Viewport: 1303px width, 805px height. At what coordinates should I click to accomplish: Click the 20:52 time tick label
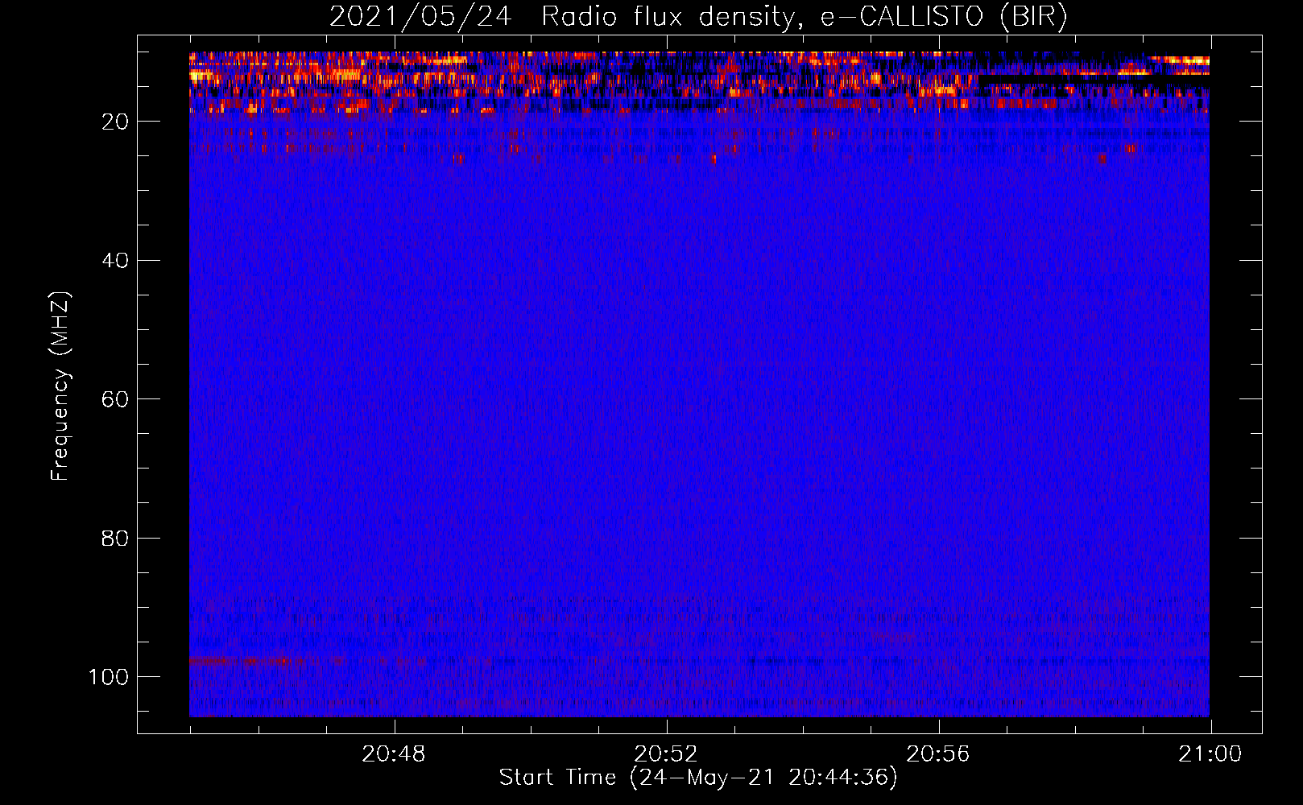[x=665, y=754]
